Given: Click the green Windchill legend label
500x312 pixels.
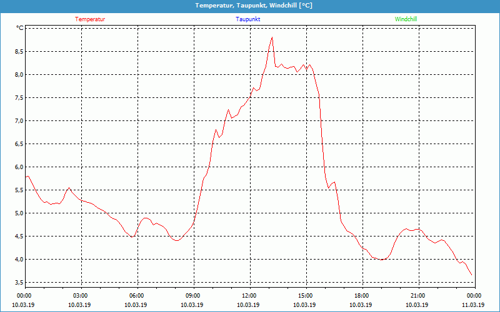Looking at the screenshot, I should (x=406, y=19).
